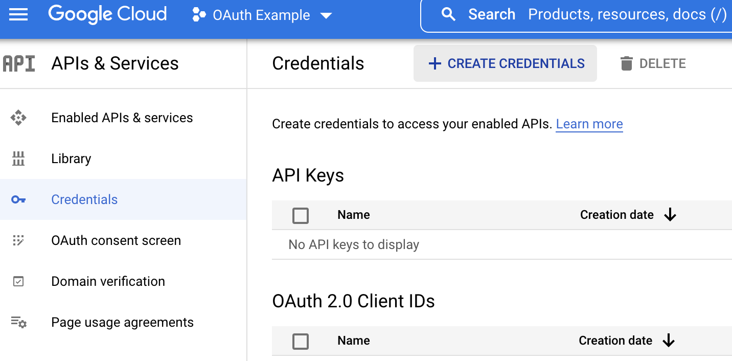This screenshot has width=732, height=361.
Task: Open the Library sidebar icon
Action: [x=19, y=159]
